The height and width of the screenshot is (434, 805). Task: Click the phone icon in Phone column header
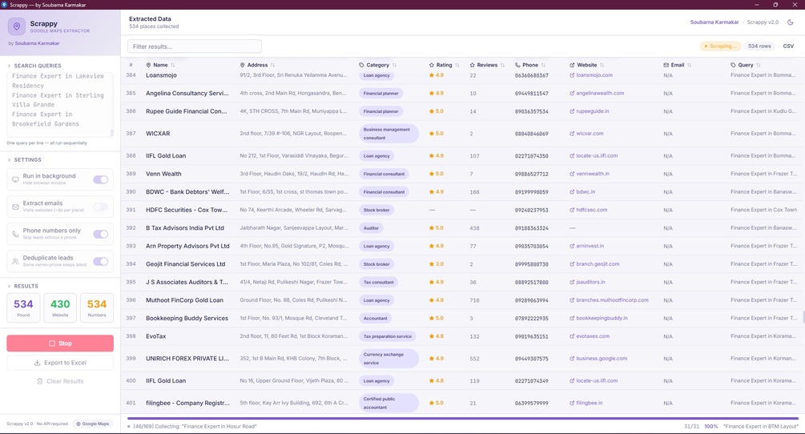click(x=517, y=65)
